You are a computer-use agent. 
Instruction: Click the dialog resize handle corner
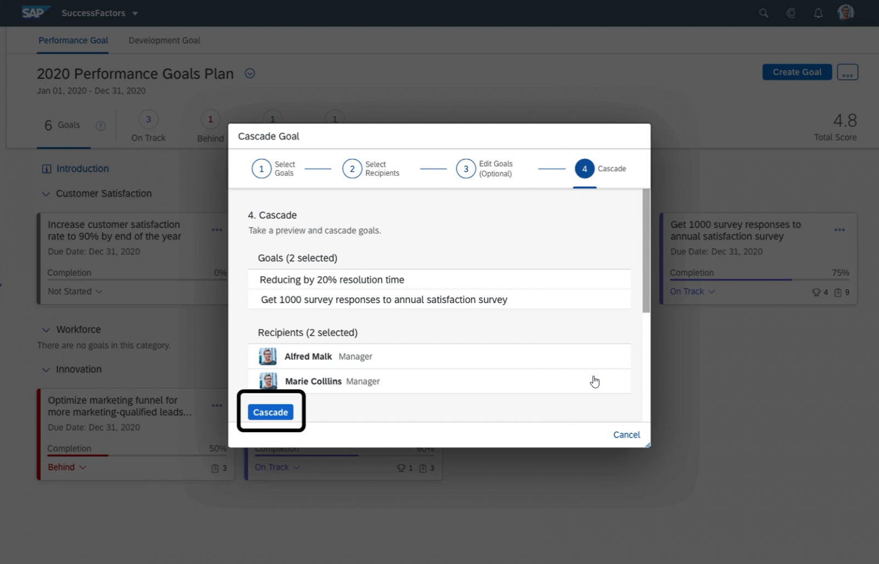coord(647,444)
